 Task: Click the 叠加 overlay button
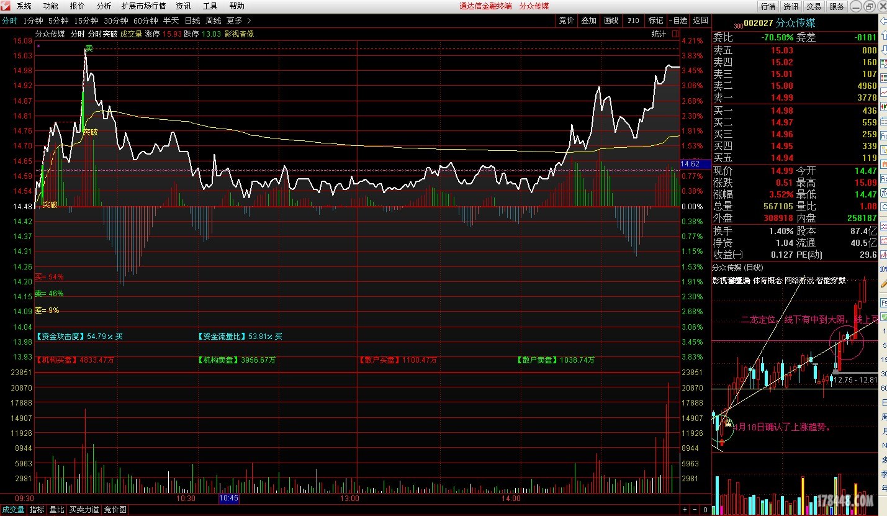(588, 20)
